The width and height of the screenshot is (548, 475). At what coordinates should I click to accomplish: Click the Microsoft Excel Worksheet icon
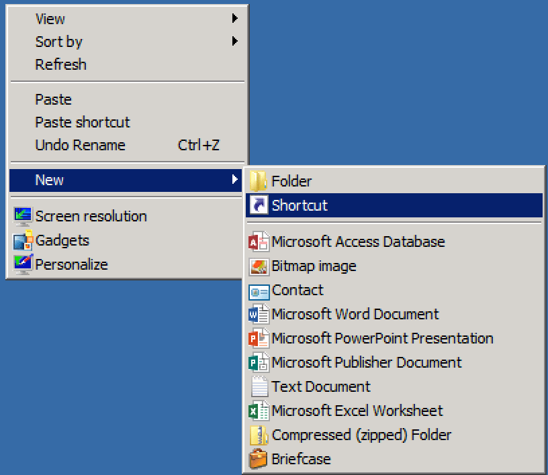click(259, 411)
